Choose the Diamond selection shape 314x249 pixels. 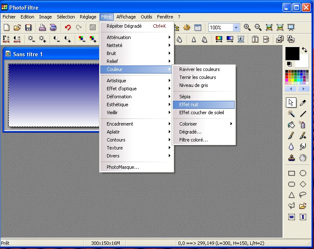pyautogui.click(x=303, y=184)
